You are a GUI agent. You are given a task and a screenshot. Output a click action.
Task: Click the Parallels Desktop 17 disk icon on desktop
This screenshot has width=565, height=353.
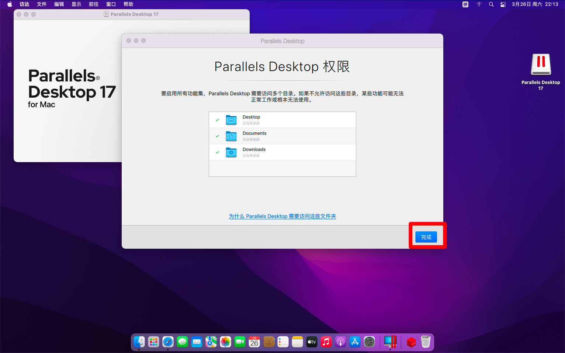tap(541, 65)
